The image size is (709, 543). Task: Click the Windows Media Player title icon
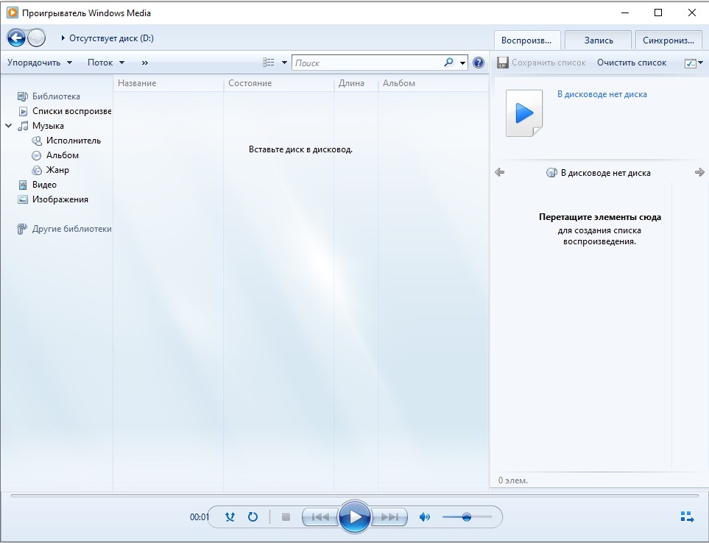[13, 13]
